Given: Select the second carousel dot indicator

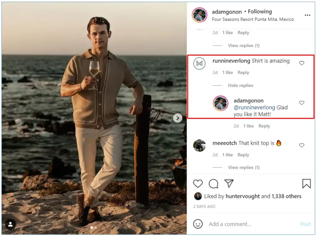Looking at the screenshot, I should pos(96,228).
